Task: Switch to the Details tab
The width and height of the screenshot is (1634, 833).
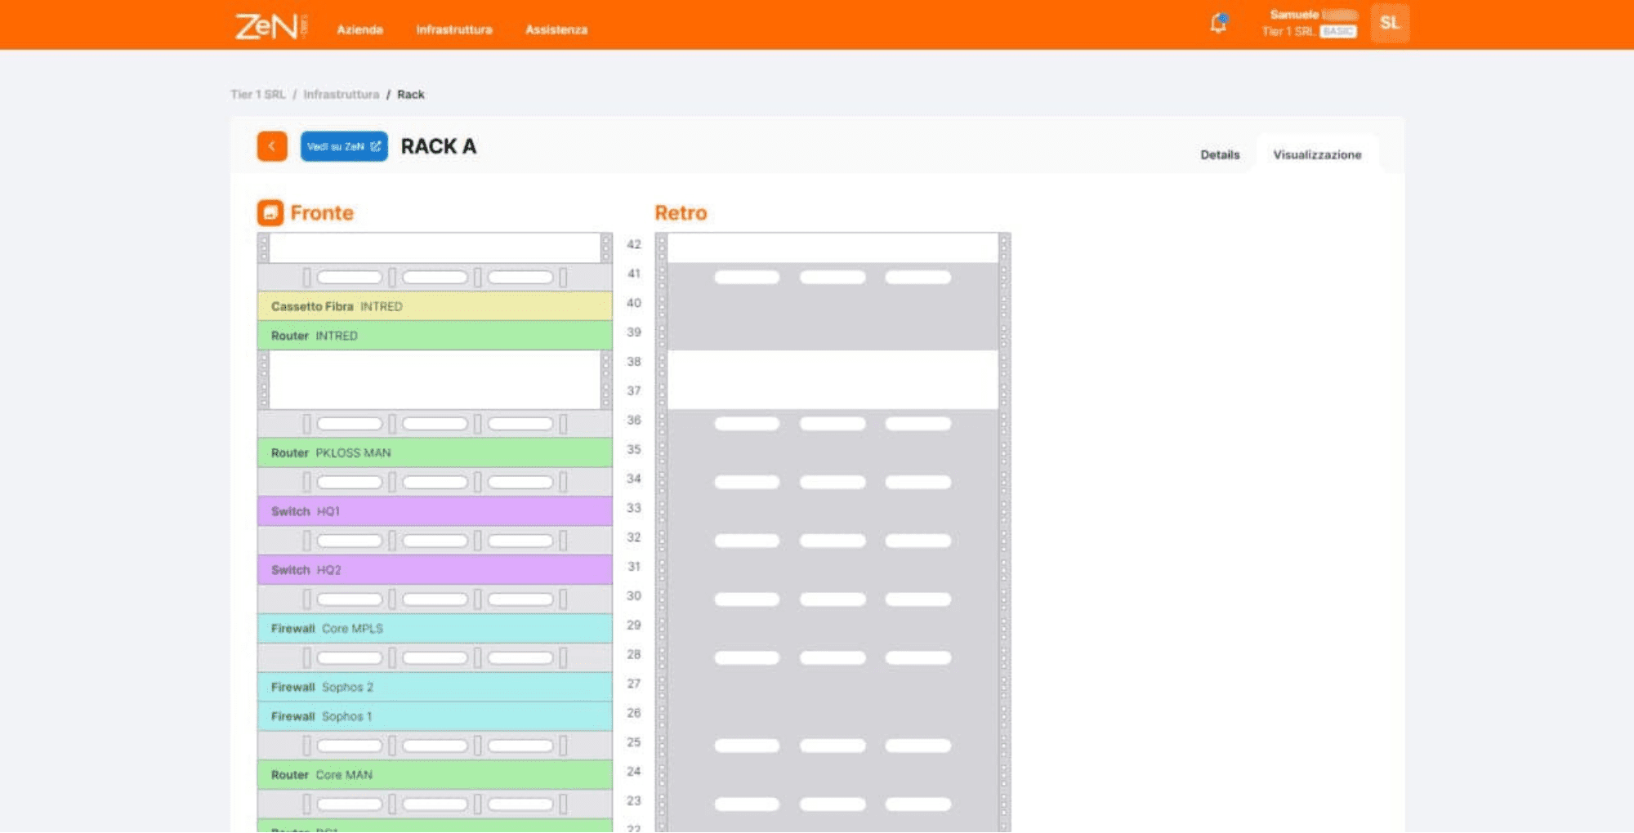Action: pos(1219,155)
